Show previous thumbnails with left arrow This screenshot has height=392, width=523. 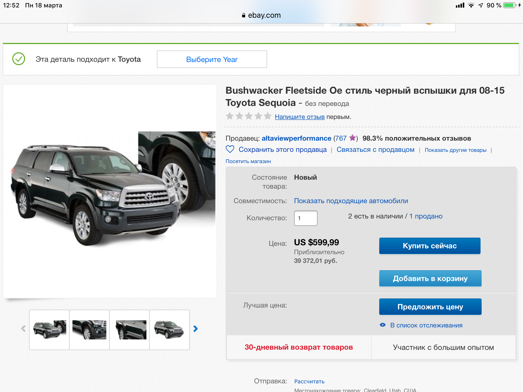point(23,329)
